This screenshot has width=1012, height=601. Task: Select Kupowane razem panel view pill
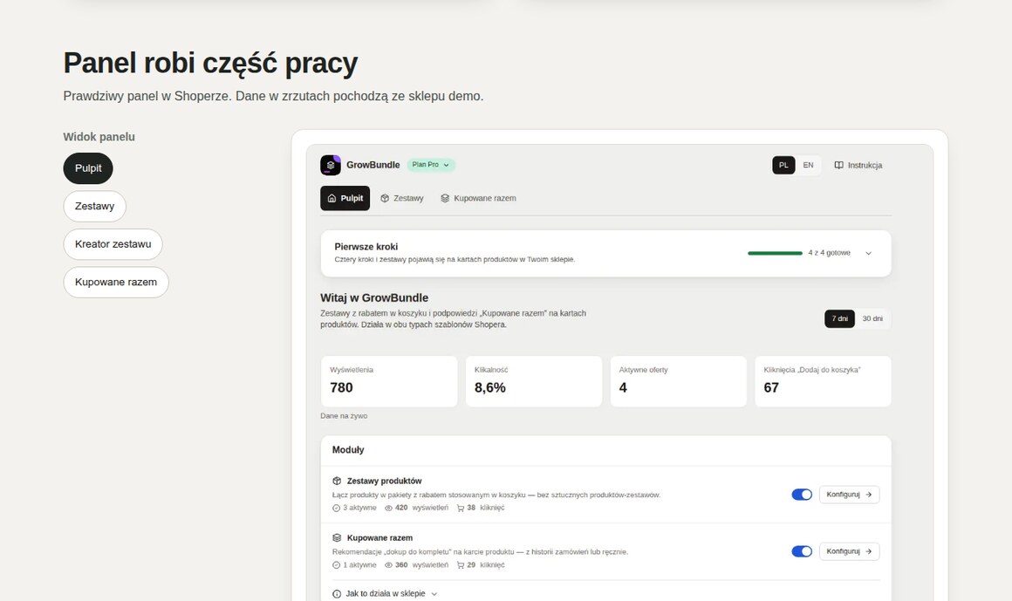(x=116, y=282)
